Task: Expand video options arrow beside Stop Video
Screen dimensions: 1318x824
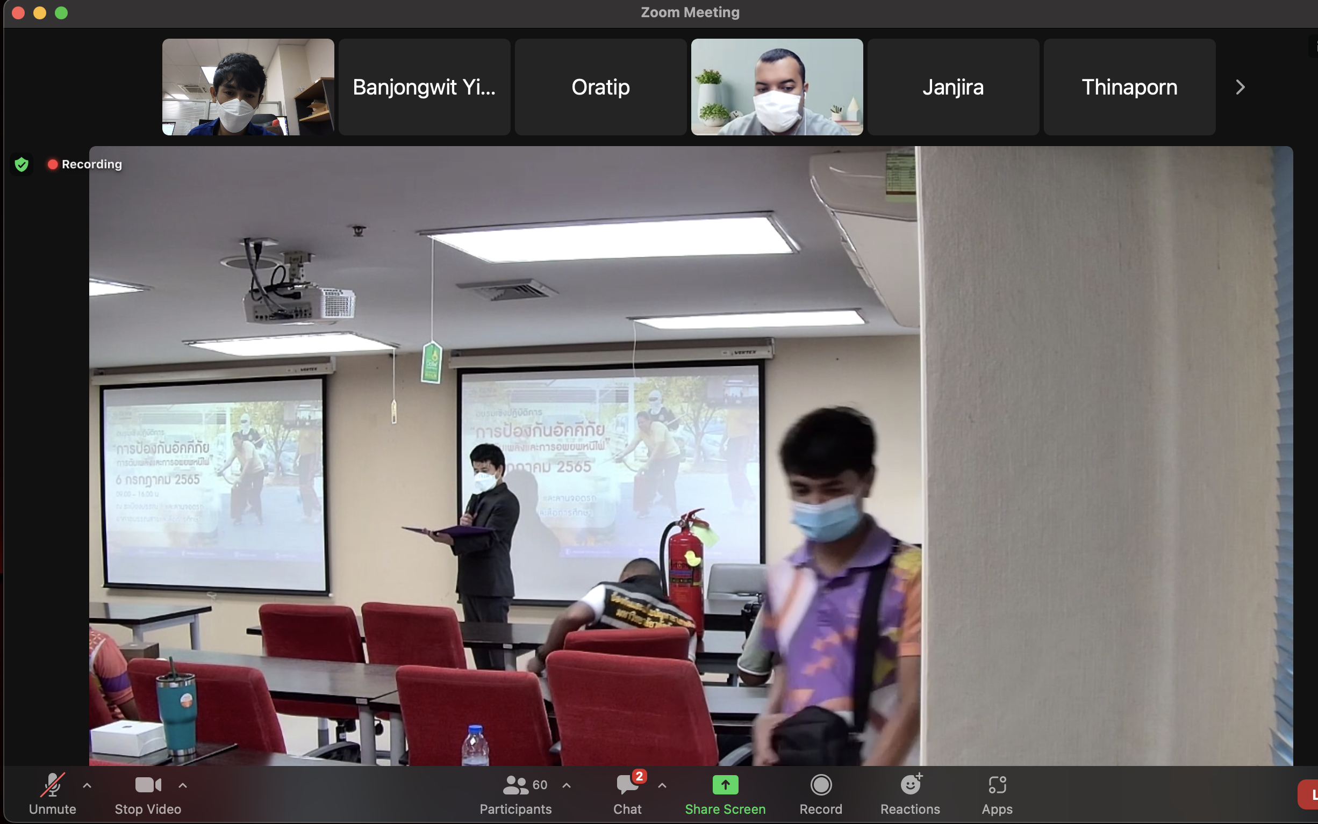Action: click(x=183, y=785)
